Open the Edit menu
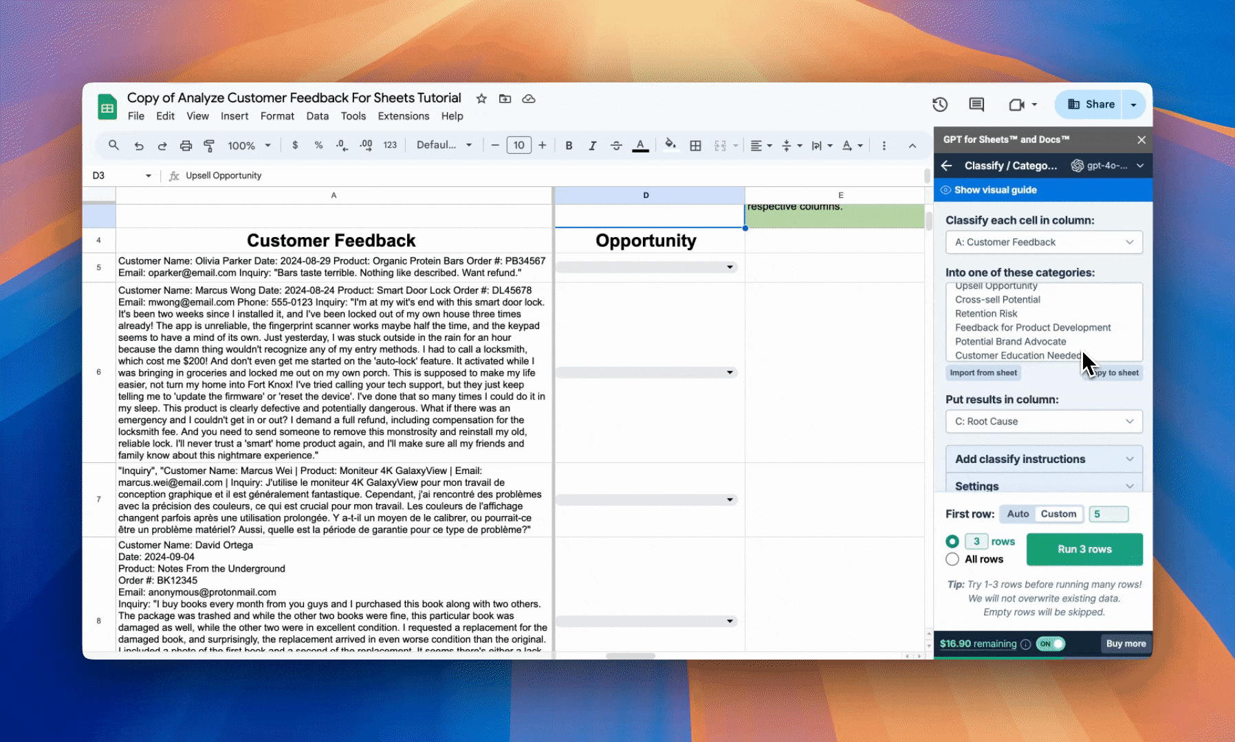Image resolution: width=1235 pixels, height=742 pixels. pos(165,116)
